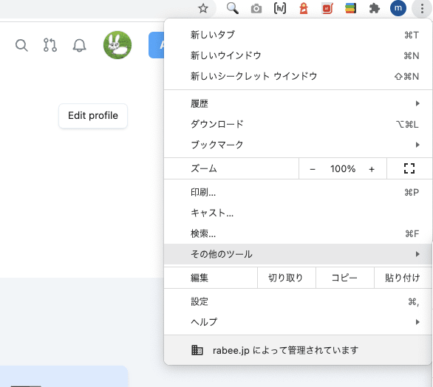Click the managed organization building icon
The width and height of the screenshot is (433, 387).
pos(197,350)
